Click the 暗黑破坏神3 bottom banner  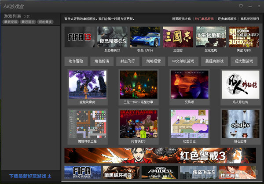point(121,172)
